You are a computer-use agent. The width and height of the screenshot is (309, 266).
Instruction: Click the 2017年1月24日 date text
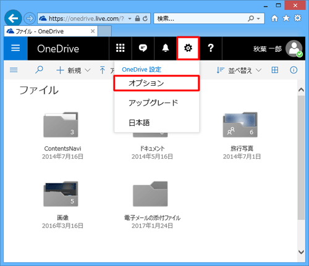[152, 226]
